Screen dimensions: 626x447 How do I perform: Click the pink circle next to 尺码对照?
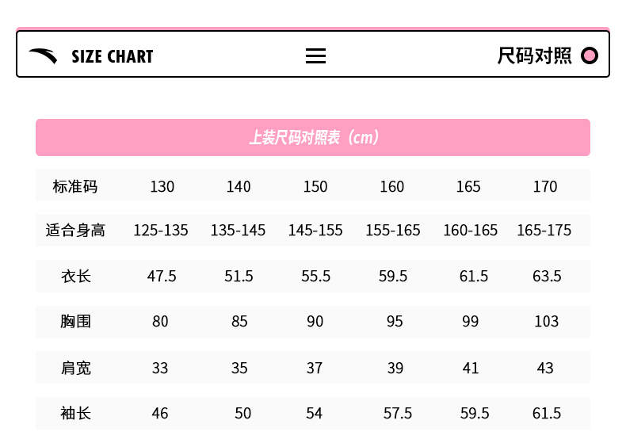[x=590, y=55]
